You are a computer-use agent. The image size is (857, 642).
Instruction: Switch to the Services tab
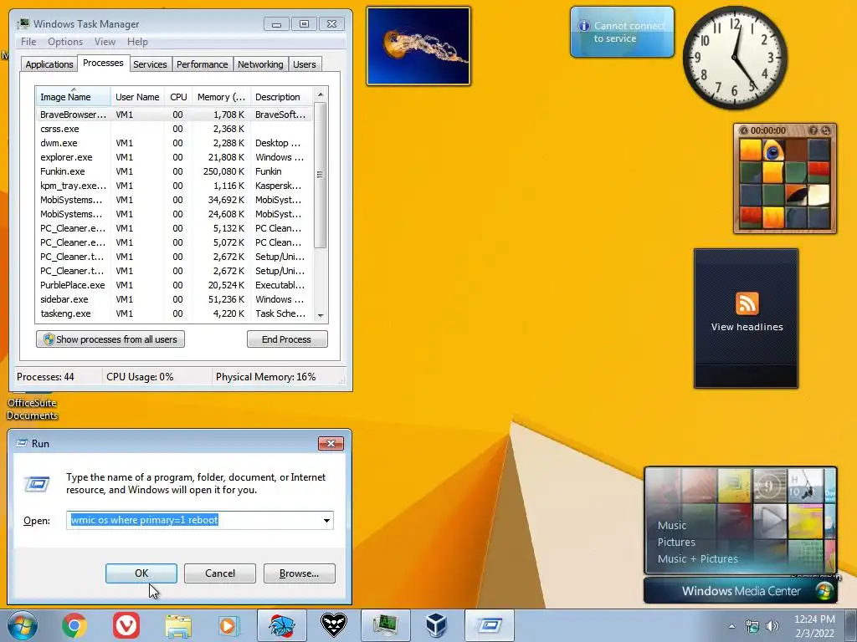150,64
